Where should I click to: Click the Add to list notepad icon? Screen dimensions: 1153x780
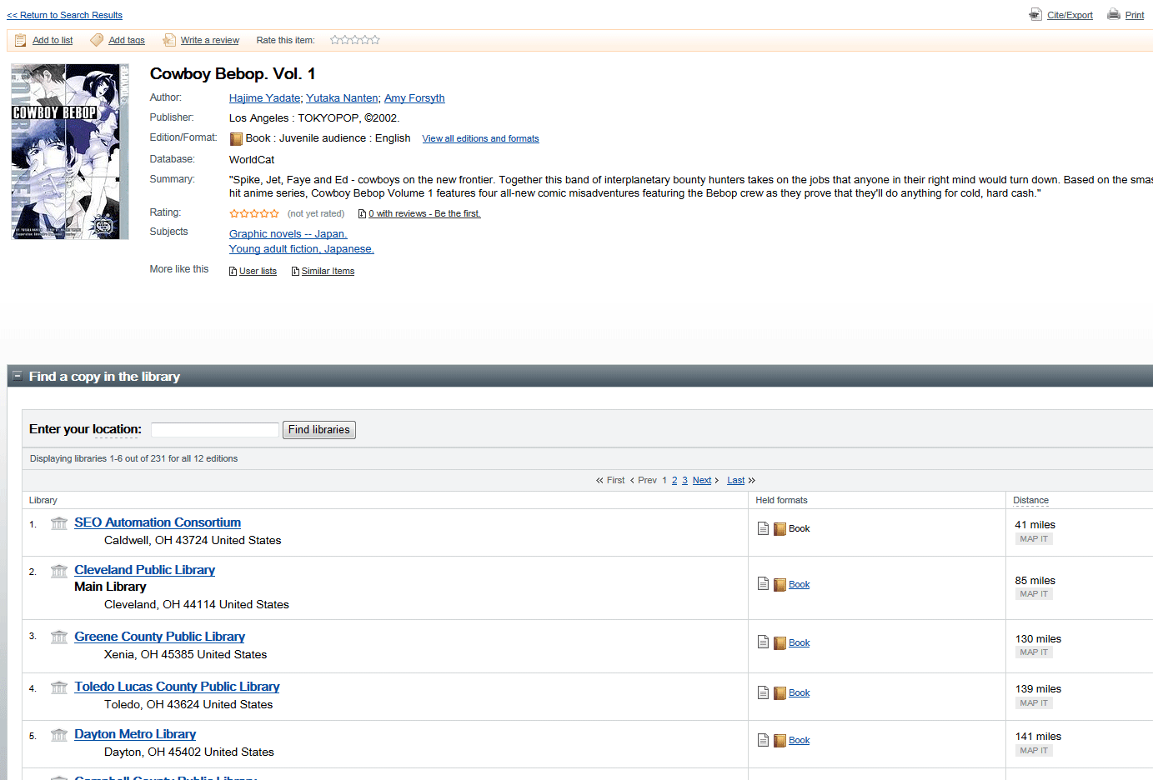21,40
